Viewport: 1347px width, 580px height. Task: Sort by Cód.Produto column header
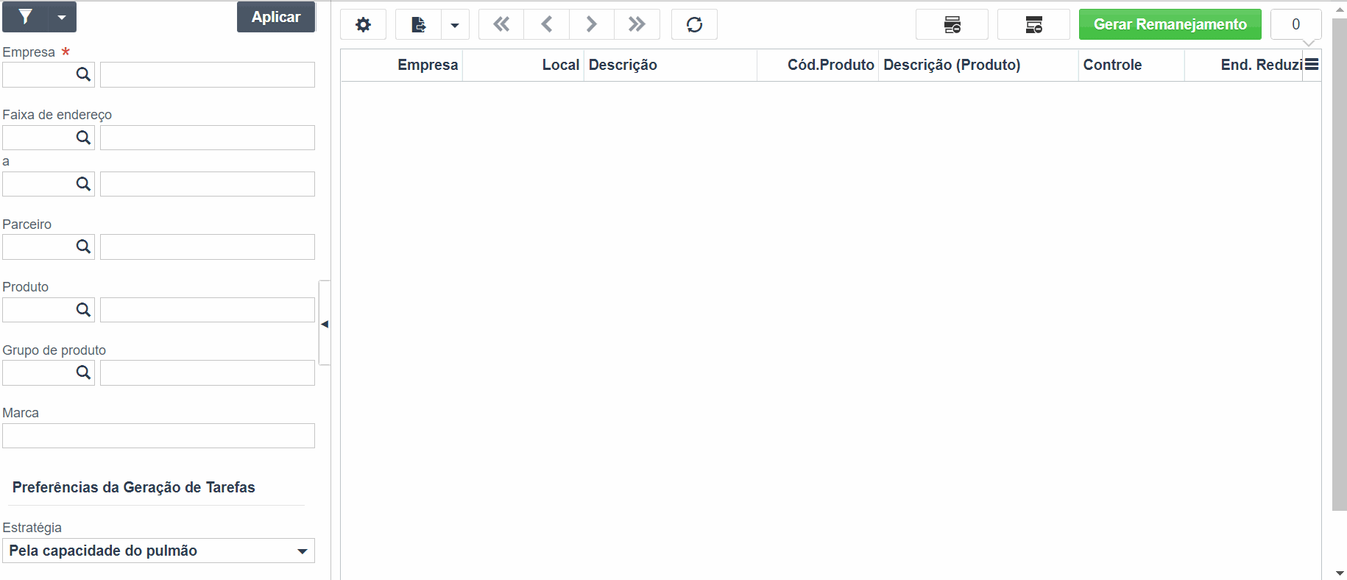click(x=830, y=65)
